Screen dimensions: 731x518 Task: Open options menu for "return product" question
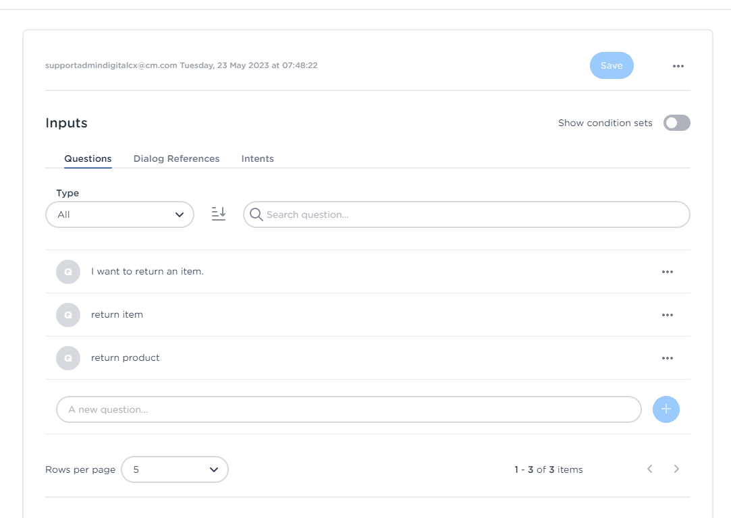click(x=667, y=358)
